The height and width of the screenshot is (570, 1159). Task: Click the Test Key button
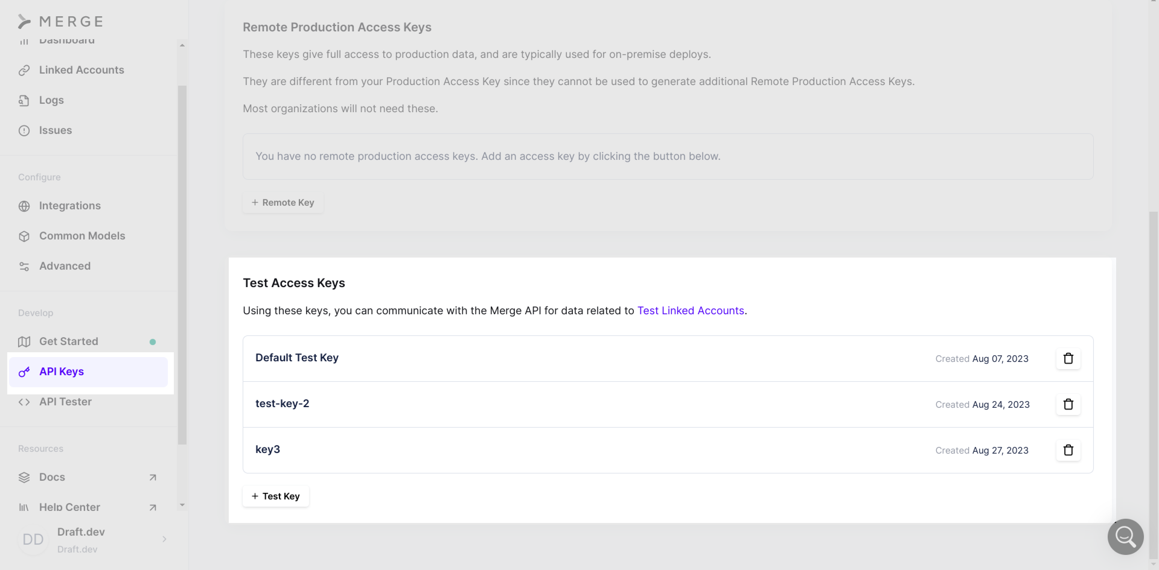[275, 496]
